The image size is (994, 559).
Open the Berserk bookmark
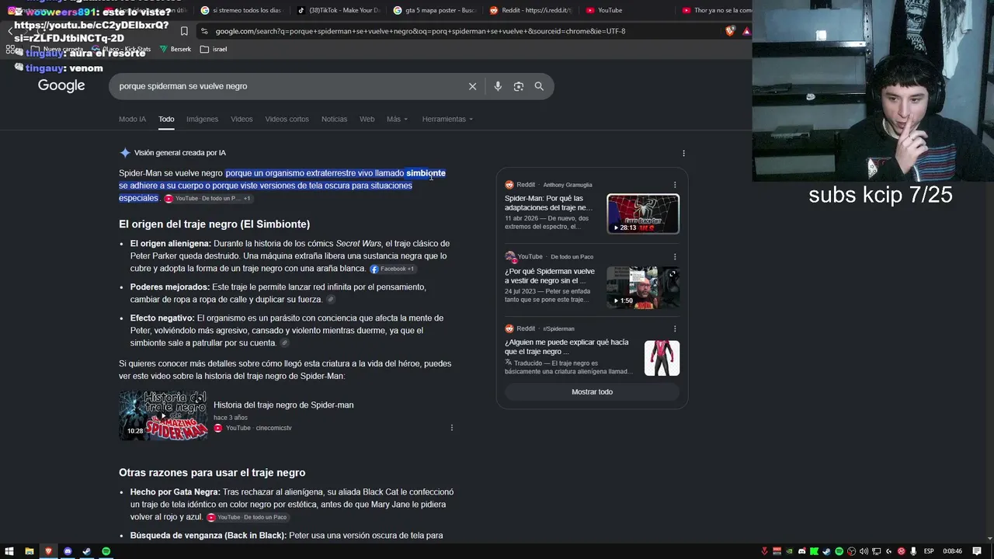175,49
